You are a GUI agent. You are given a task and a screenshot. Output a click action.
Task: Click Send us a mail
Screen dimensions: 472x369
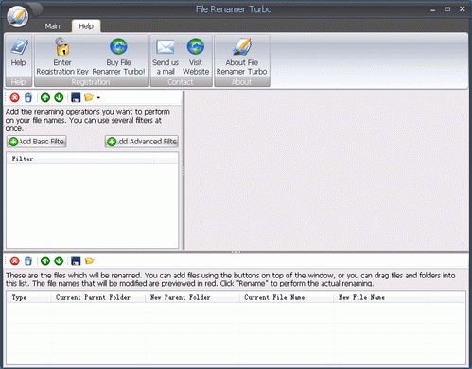166,56
